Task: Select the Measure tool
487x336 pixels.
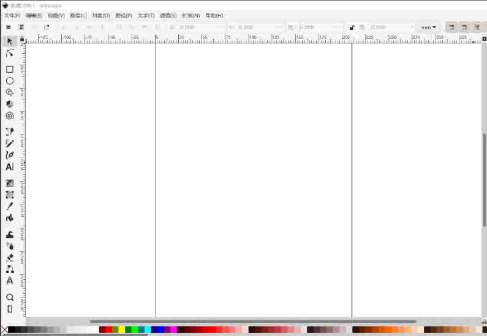Action: pyautogui.click(x=10, y=309)
